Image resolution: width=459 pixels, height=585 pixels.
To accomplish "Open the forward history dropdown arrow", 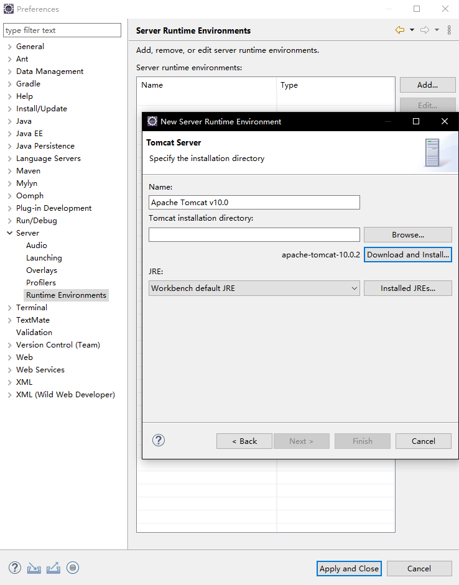I will click(x=437, y=30).
